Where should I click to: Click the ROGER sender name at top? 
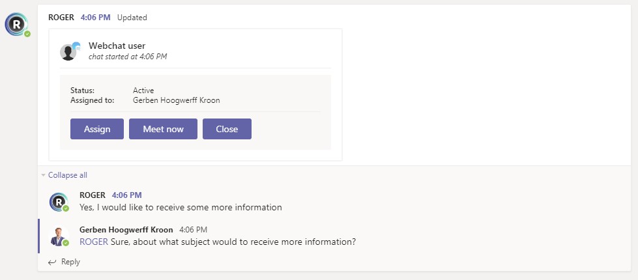click(61, 18)
